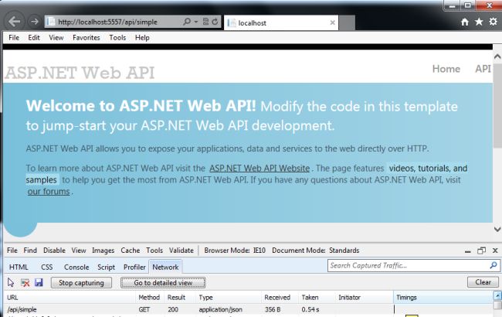Open the browser Tools menu
This screenshot has width=502, height=317.
117,38
